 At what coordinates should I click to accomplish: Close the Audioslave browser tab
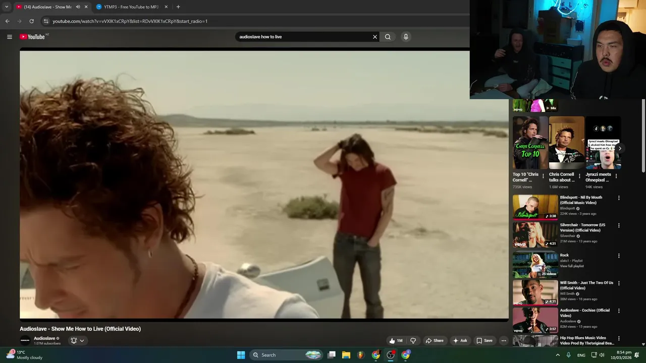tap(86, 7)
